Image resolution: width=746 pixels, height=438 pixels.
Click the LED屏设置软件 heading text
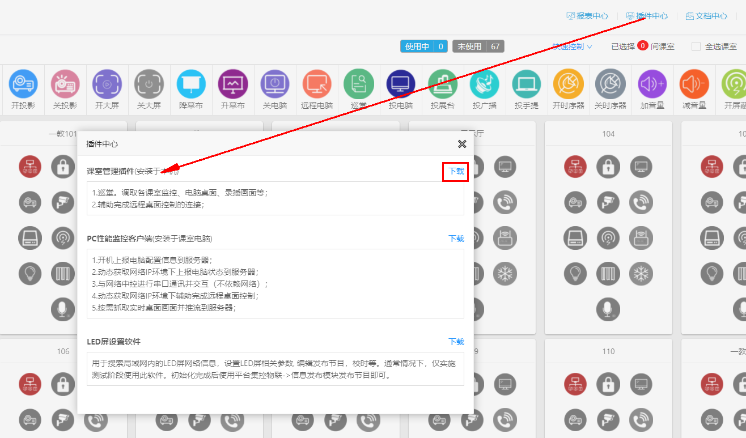click(113, 342)
